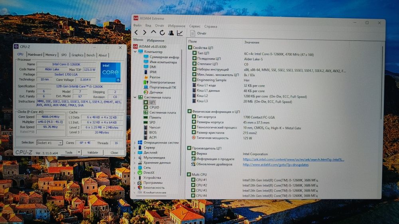This screenshot has height=224, width=399.
Task: Click the CPU-Z Tools button
Action: (69, 152)
